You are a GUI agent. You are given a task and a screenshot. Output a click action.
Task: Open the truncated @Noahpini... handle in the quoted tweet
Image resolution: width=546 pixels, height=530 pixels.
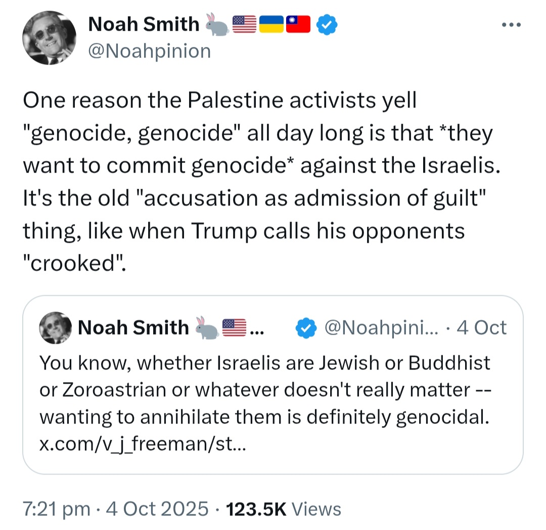coord(381,328)
